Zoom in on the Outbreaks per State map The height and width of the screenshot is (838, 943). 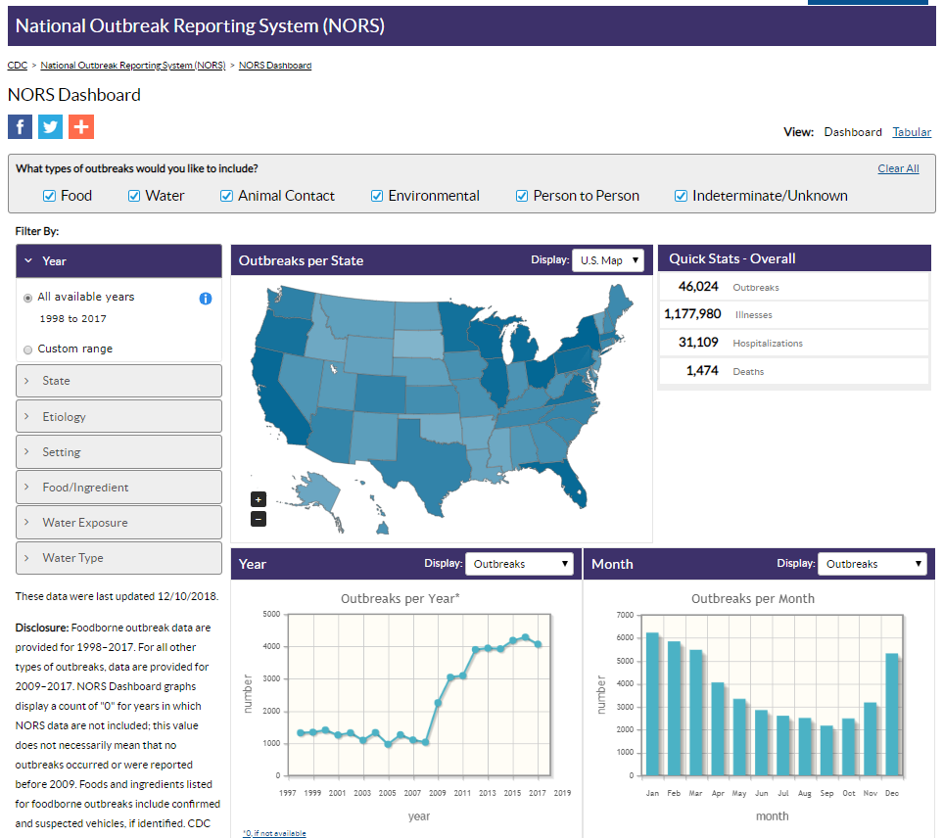tap(258, 499)
